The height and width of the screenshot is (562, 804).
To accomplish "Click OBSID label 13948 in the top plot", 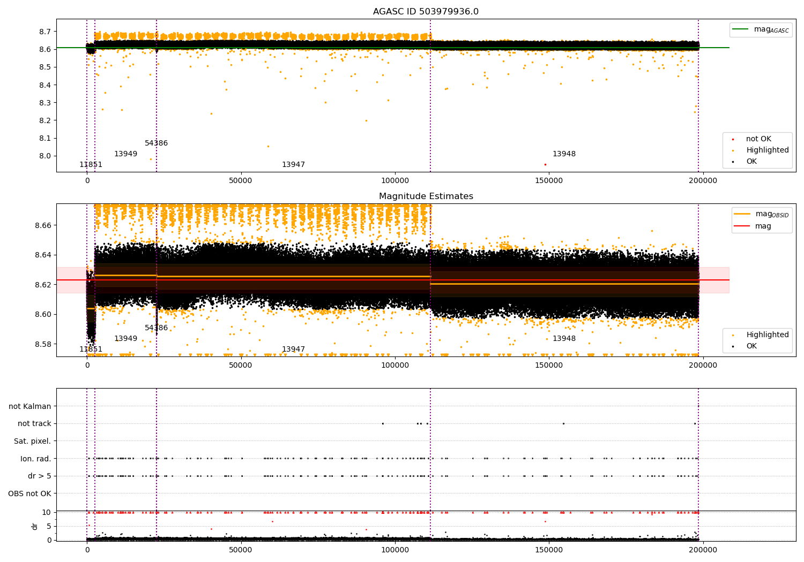I will coord(564,154).
